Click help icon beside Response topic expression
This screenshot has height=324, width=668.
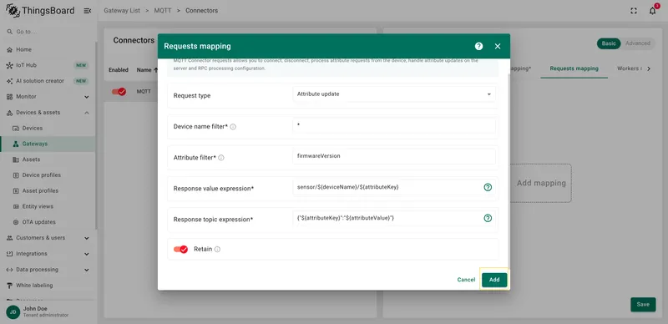click(488, 218)
